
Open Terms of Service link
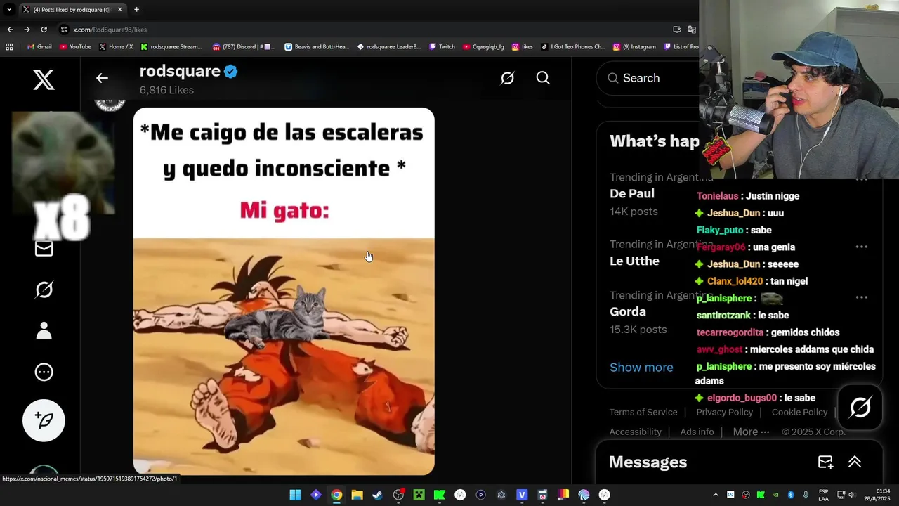[x=643, y=412]
